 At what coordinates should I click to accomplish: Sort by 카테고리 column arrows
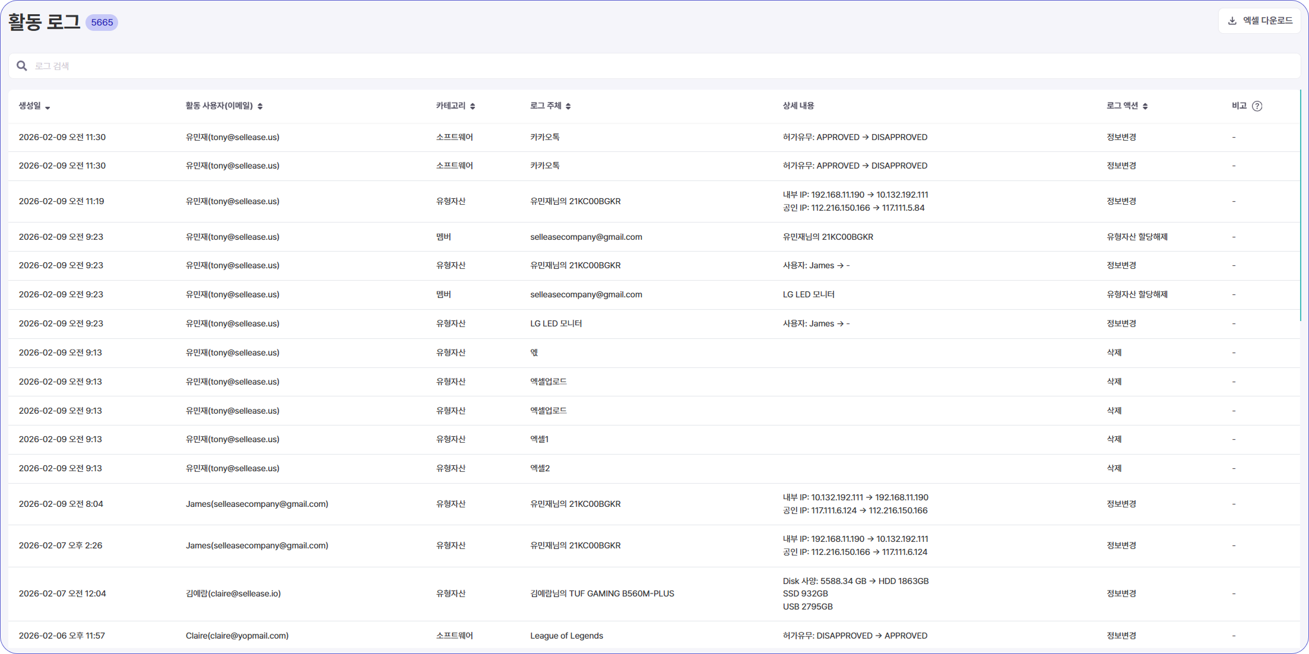tap(473, 106)
